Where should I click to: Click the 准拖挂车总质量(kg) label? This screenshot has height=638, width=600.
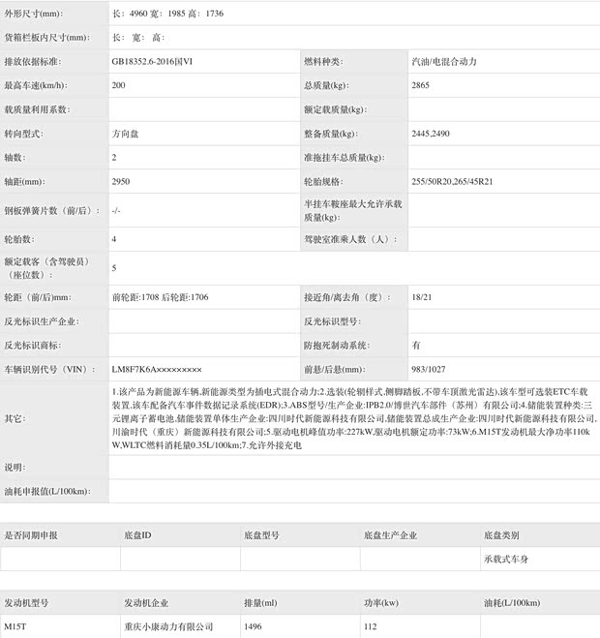point(345,158)
